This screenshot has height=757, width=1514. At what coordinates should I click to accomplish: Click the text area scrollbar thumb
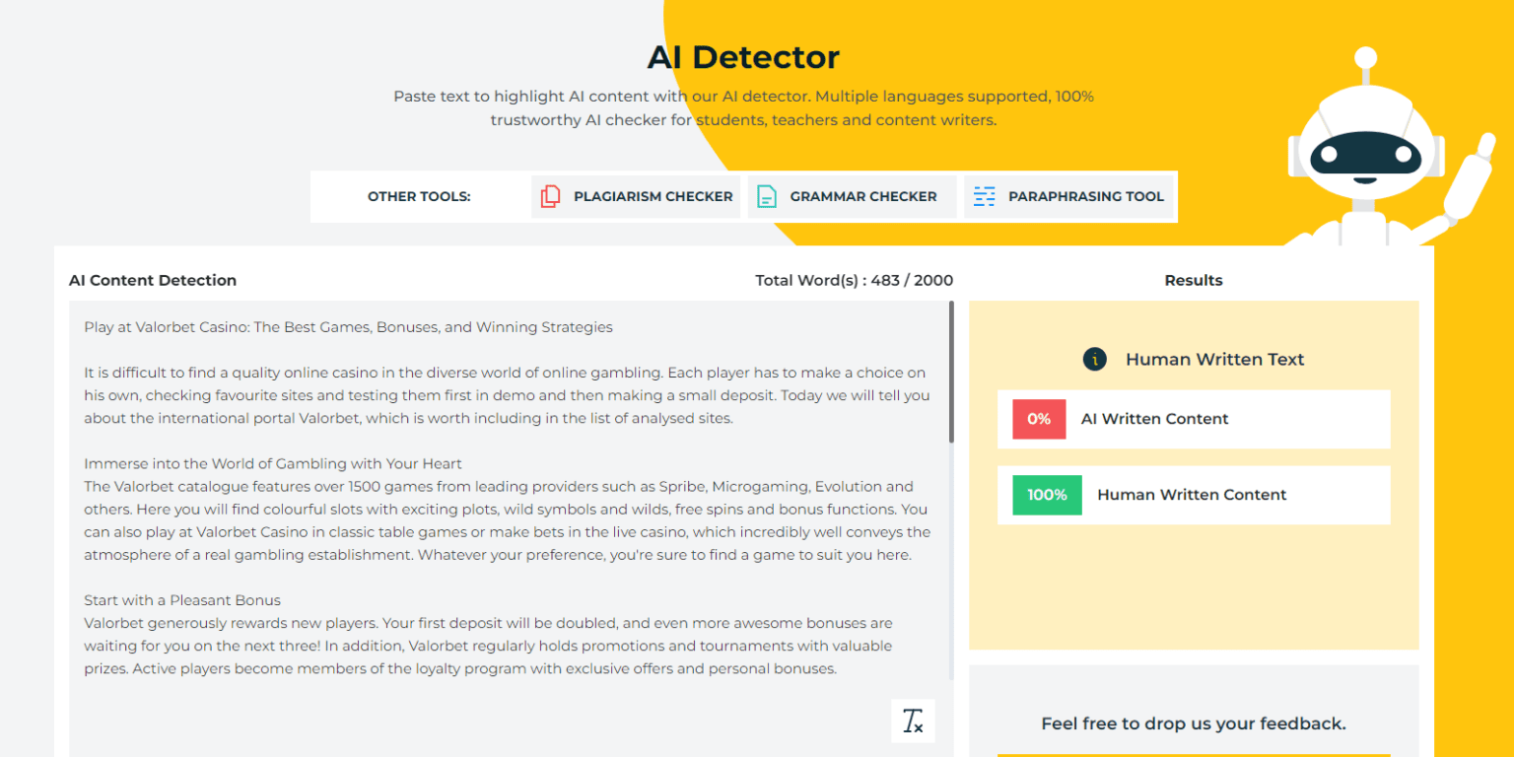[x=951, y=372]
